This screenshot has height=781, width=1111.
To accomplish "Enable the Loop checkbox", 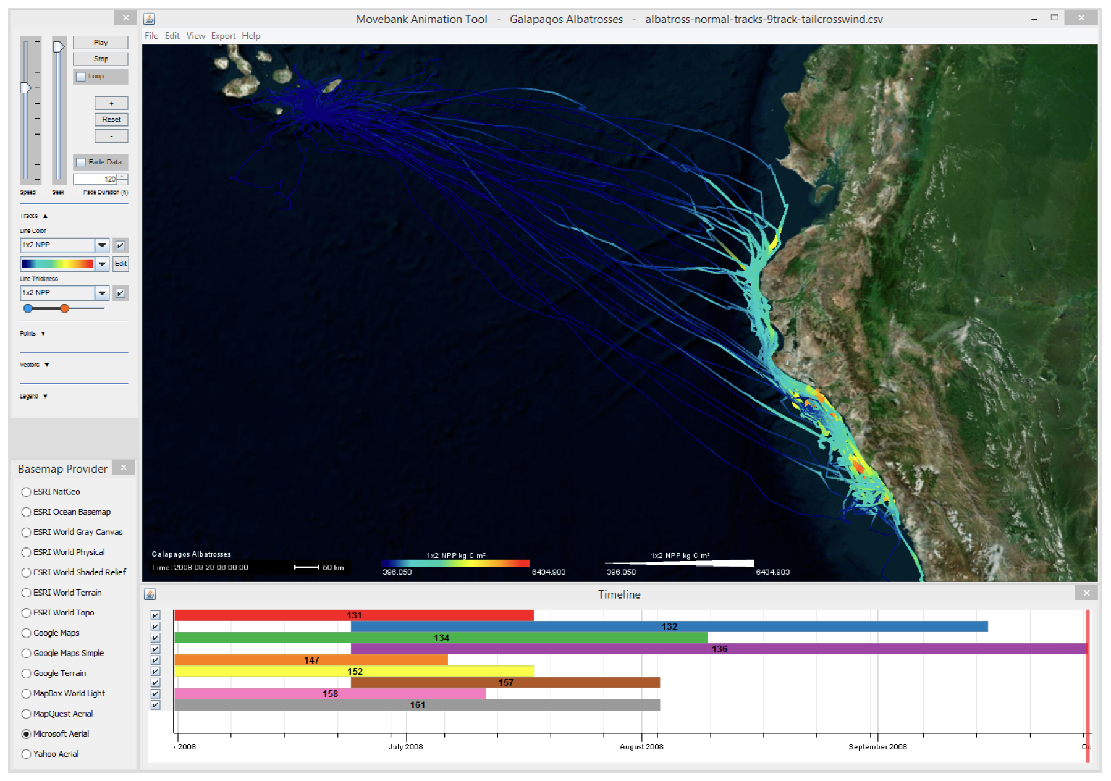I will pos(81,77).
